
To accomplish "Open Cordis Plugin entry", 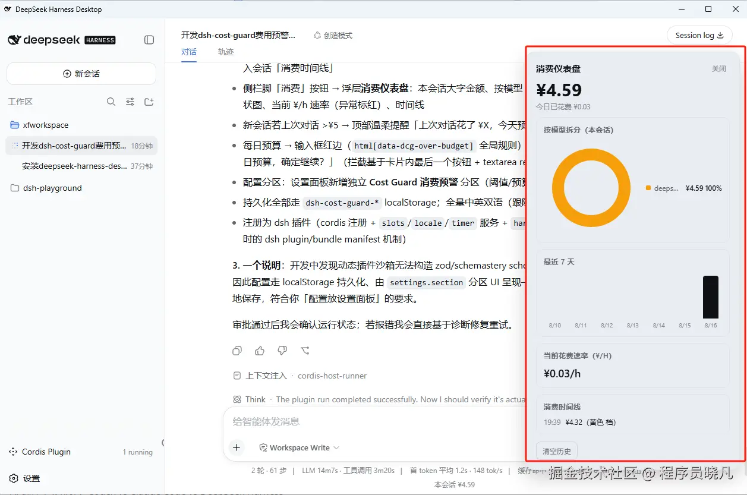I will (46, 452).
